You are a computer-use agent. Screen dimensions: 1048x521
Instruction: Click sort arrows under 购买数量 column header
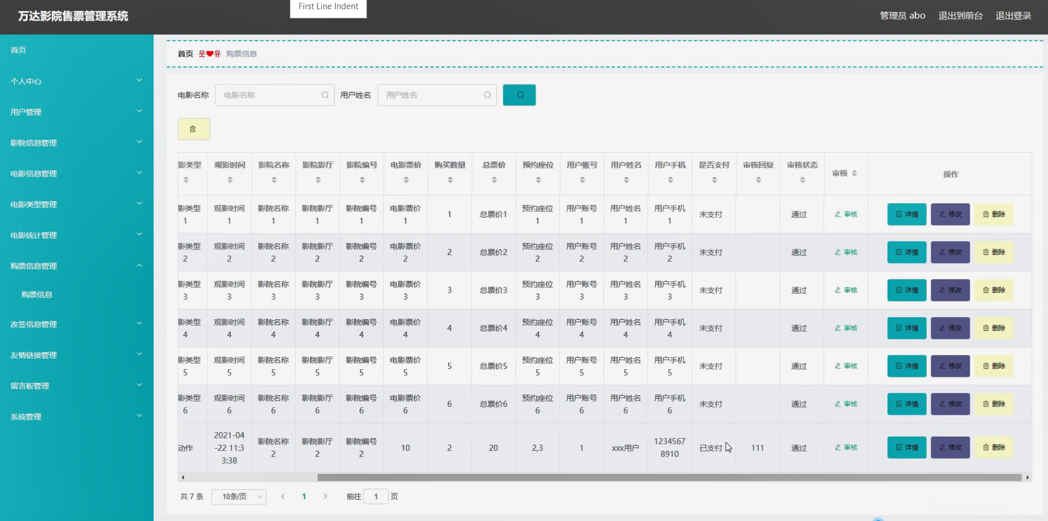coord(450,180)
